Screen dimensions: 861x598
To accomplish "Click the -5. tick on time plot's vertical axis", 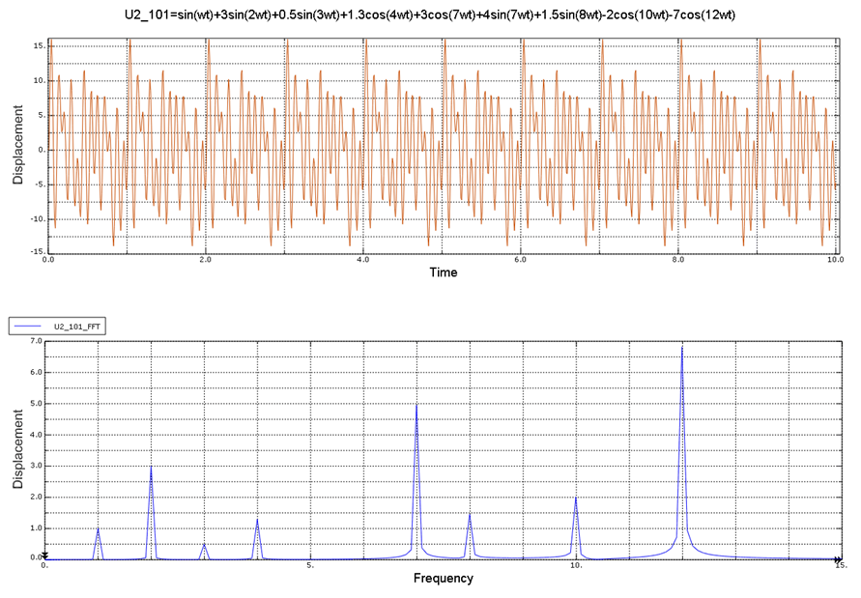I will tap(40, 184).
